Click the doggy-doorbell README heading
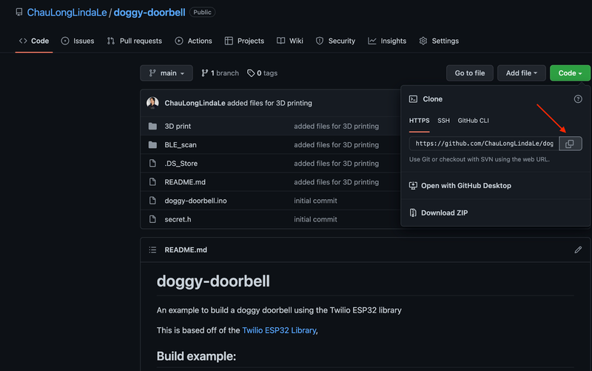Screen dimensions: 592x371 coord(213,281)
